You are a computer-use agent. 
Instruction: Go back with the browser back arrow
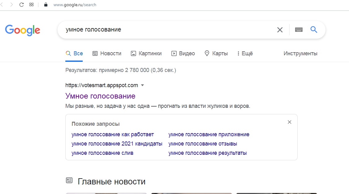pos(2,5)
